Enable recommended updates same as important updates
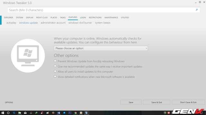Screen dimensions: 206x115 [55, 66]
